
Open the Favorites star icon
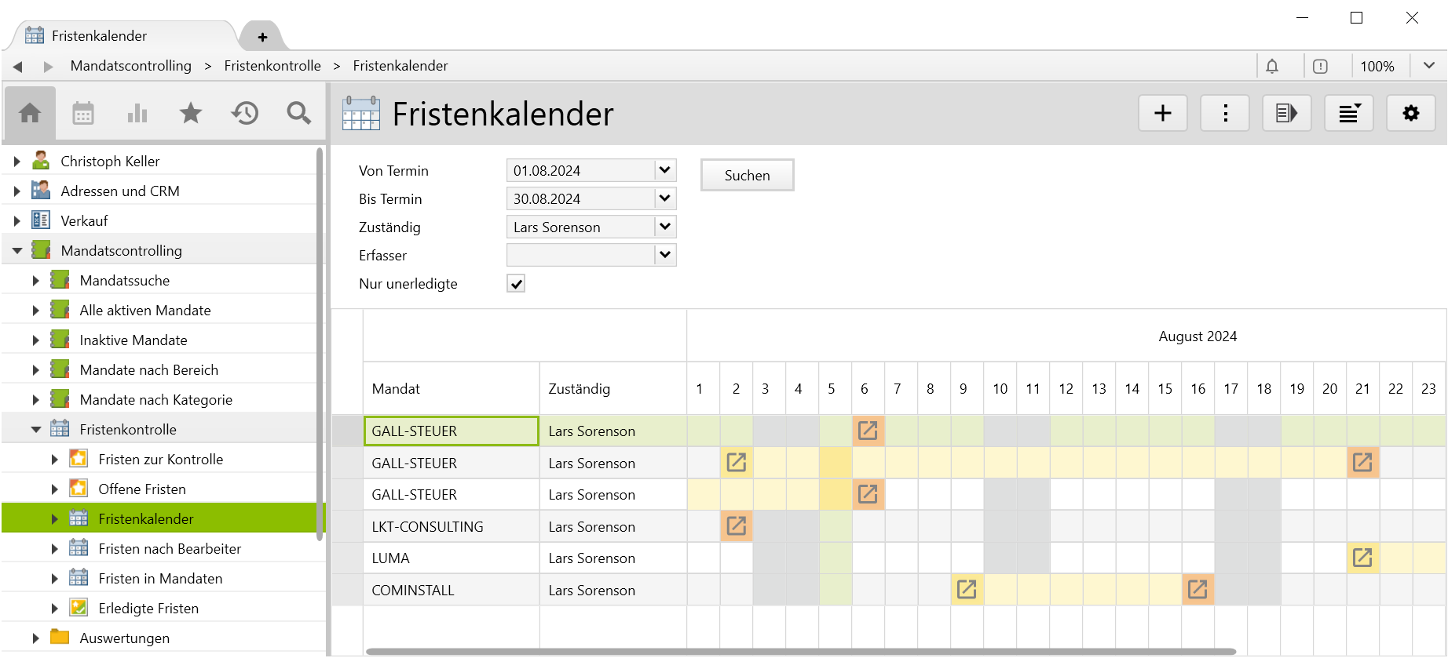coord(191,114)
